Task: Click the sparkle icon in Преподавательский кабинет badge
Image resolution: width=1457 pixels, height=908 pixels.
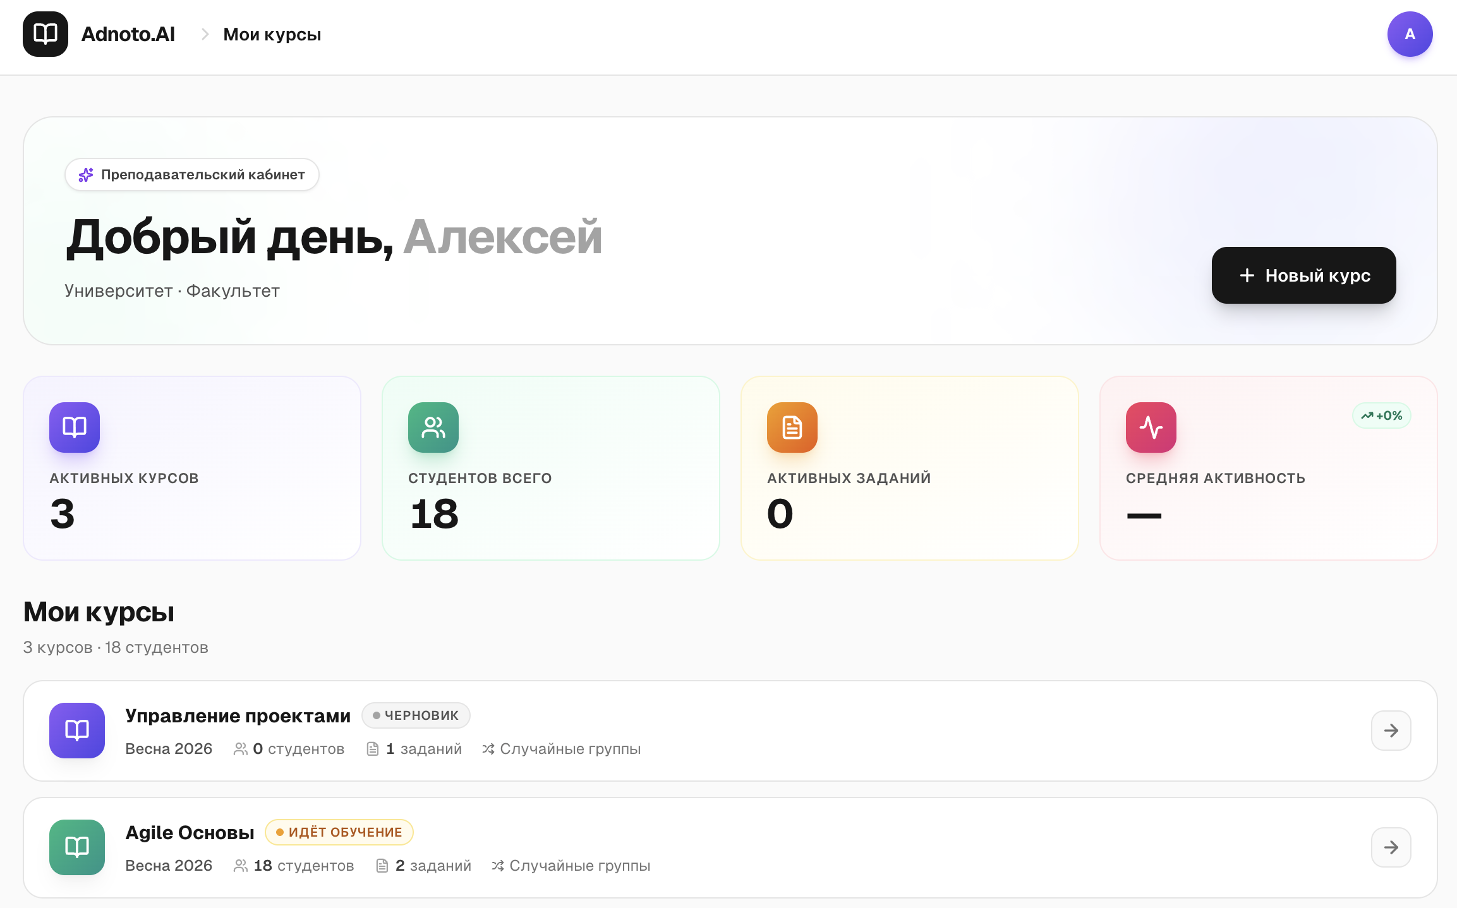Action: 86,174
